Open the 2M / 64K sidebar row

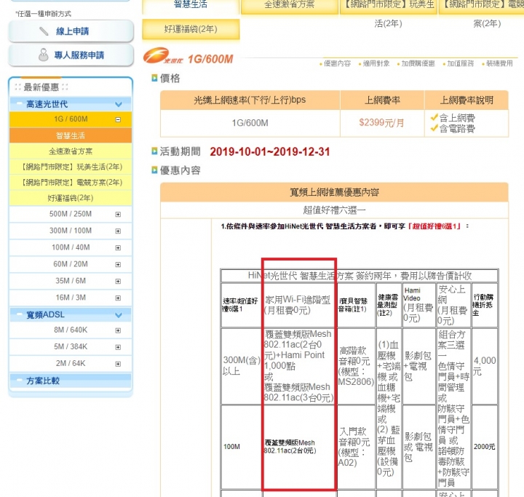[71, 363]
